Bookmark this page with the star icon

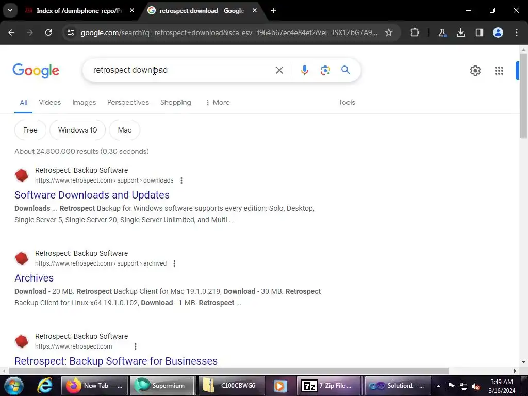(389, 32)
